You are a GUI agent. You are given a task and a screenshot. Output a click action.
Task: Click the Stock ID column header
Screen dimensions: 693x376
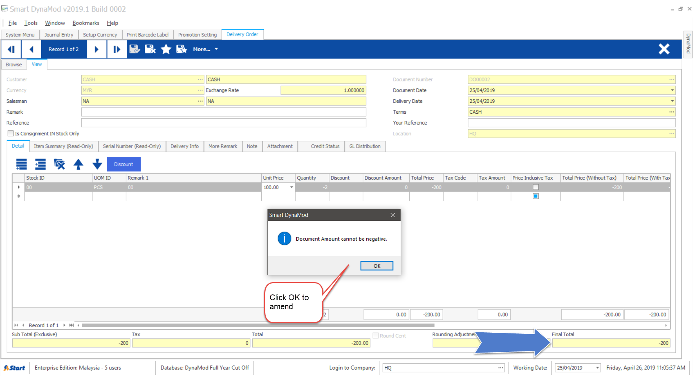[x=58, y=178]
